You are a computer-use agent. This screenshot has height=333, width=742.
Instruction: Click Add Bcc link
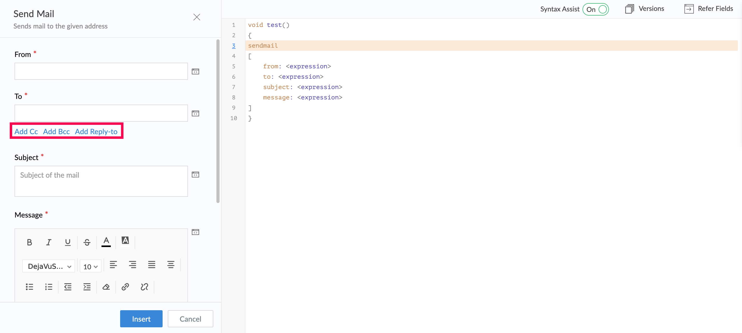[x=56, y=132]
